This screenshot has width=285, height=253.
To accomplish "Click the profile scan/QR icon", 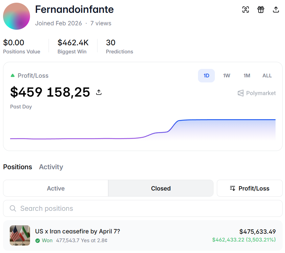I will 246,9.
